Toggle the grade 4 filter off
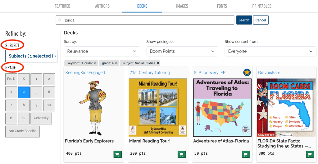Viewport: 318px width, 164px height. click(24, 92)
